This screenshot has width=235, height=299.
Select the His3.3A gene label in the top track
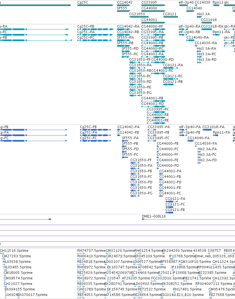(x=203, y=14)
